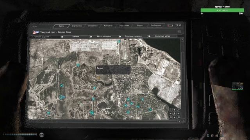Open the Отношения tab
This screenshot has width=250, height=140.
coord(93,26)
